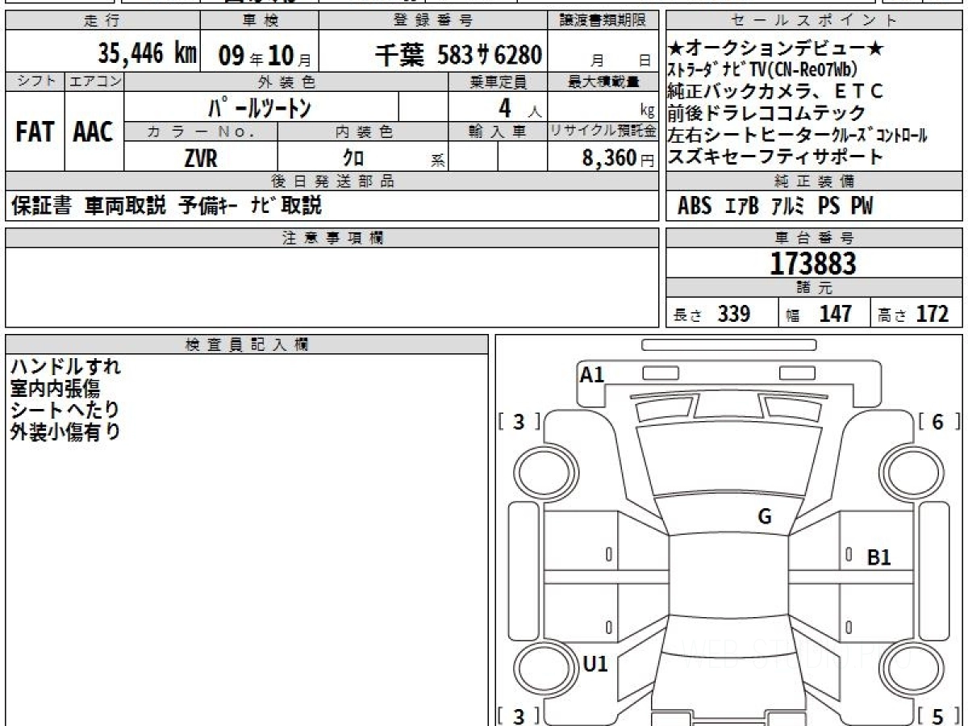
Task: Click the AAC air conditioner cell
Action: click(x=94, y=132)
